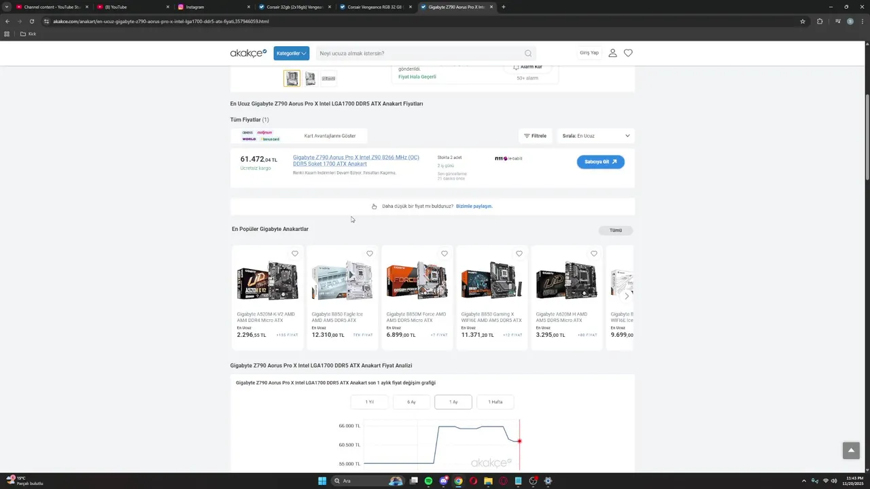The width and height of the screenshot is (870, 489).
Task: Click the red data point on price chart
Action: tap(519, 441)
